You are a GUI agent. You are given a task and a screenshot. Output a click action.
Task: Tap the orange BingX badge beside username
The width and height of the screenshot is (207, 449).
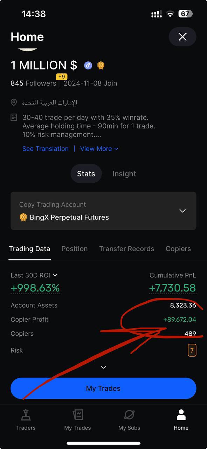pos(101,65)
